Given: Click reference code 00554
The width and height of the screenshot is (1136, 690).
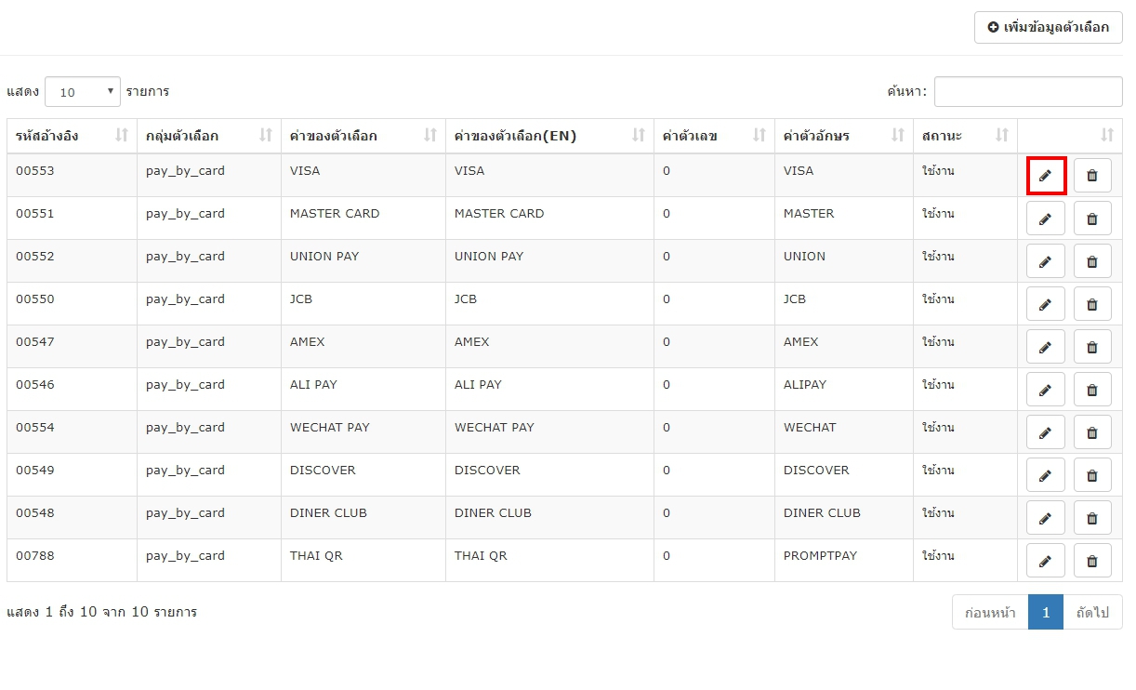Looking at the screenshot, I should pyautogui.click(x=35, y=428).
